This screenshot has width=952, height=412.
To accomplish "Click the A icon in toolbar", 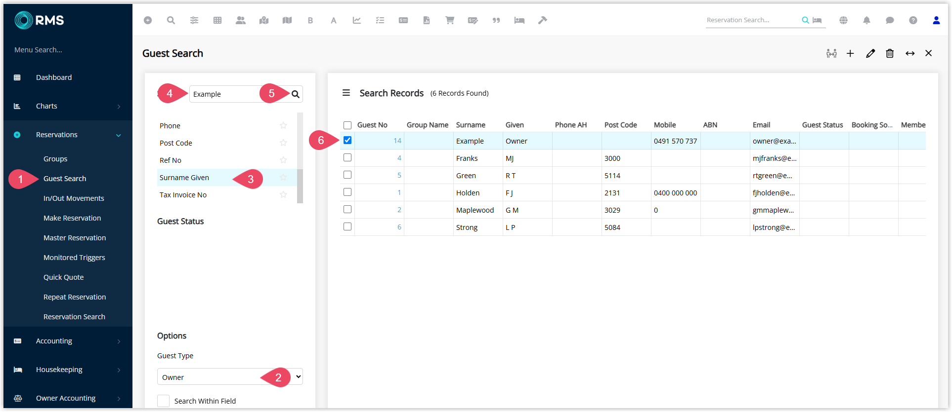I will (x=334, y=20).
